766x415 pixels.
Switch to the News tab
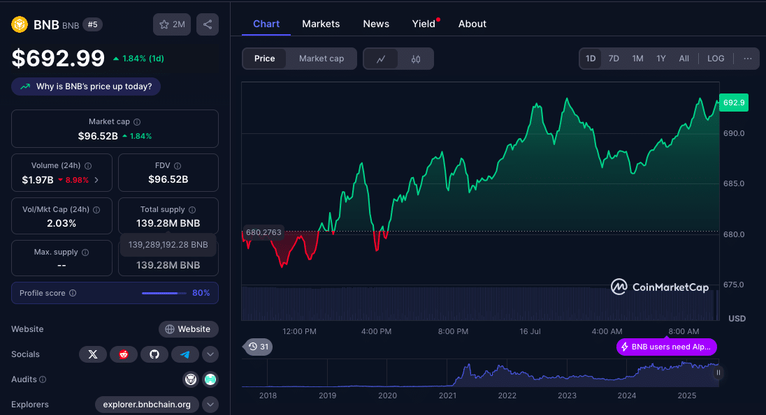pos(376,24)
